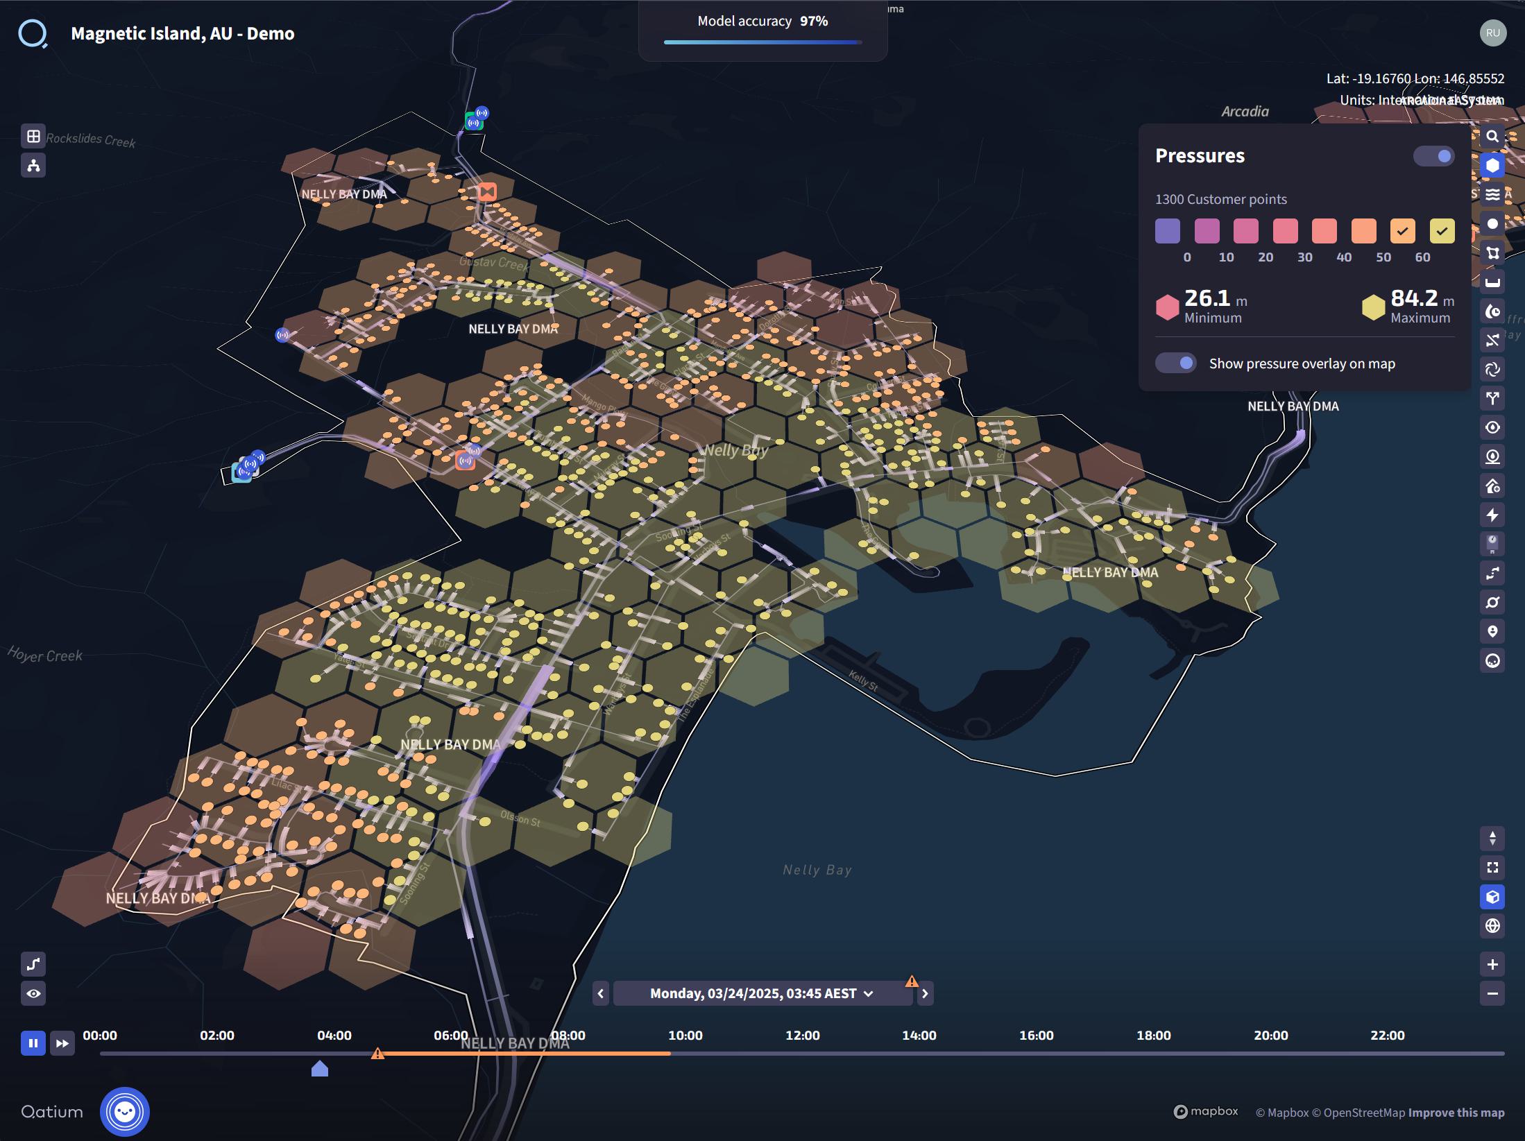Click the previous timestep chevron arrow
The height and width of the screenshot is (1141, 1525).
click(x=599, y=993)
